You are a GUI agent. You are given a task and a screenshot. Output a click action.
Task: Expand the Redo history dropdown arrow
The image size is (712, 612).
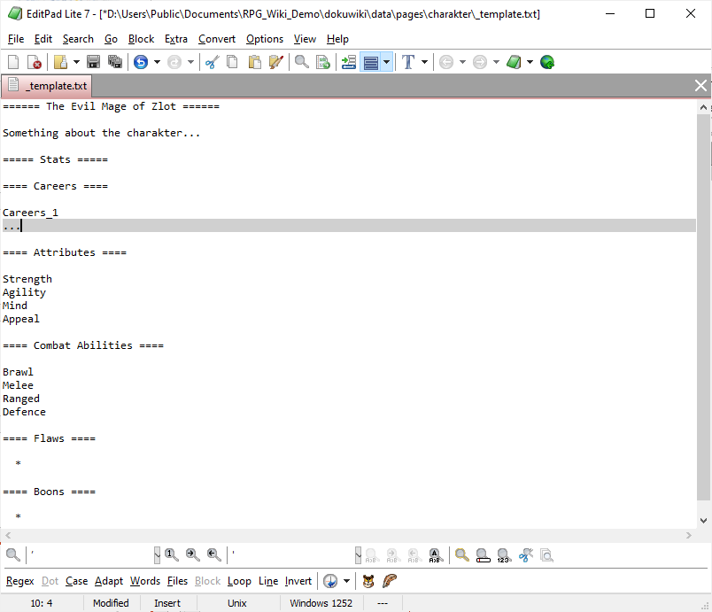(190, 62)
